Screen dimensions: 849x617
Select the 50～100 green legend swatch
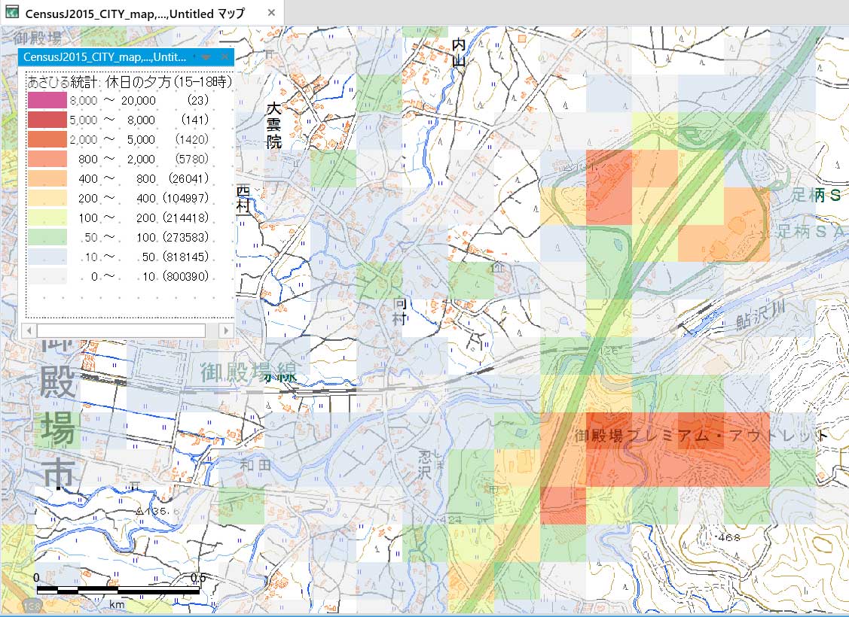click(47, 237)
